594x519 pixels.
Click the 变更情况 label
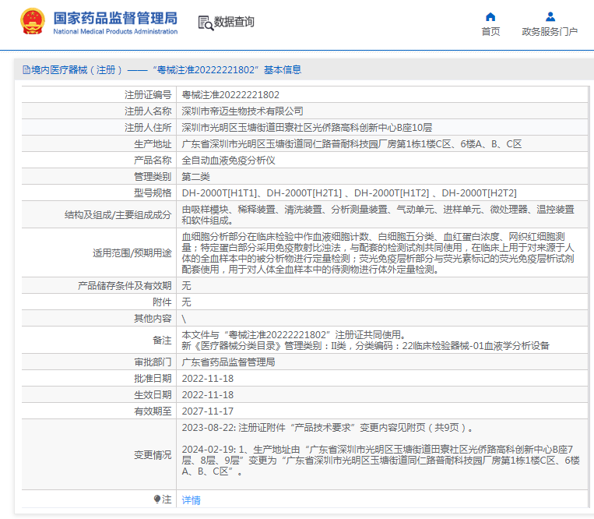click(153, 454)
